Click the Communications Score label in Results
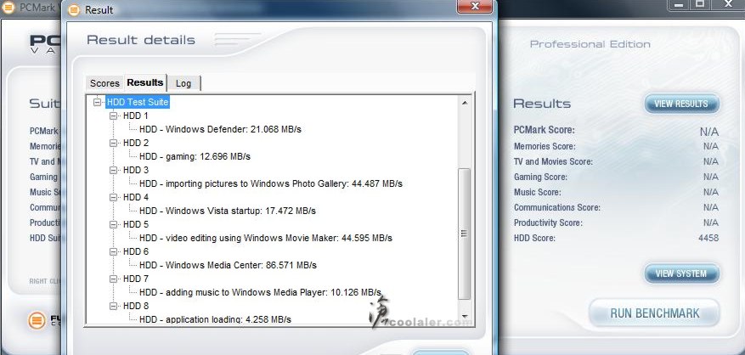Viewport: 745px width, 355px height. pos(557,207)
